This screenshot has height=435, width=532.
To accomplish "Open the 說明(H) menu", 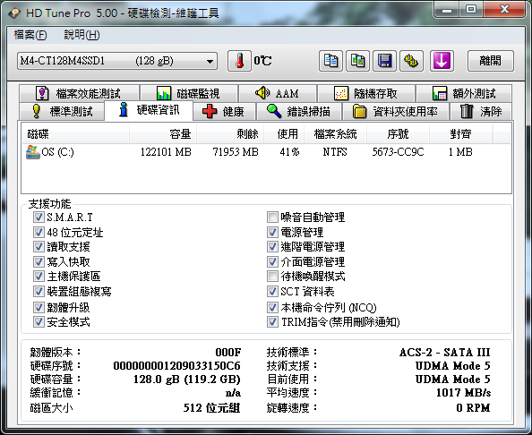I will 82,35.
